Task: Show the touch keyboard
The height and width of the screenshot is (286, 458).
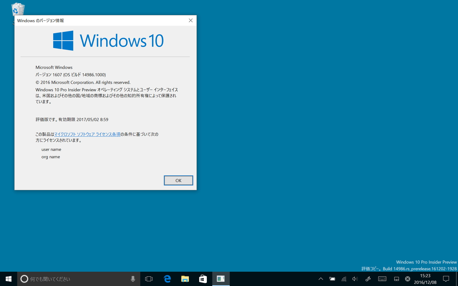Action: [x=382, y=278]
